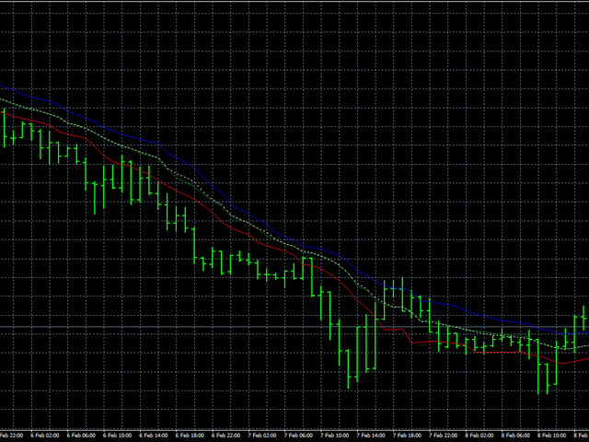
Task: Click the '7 Feb 22:00' time axis label
Action: pyautogui.click(x=444, y=436)
